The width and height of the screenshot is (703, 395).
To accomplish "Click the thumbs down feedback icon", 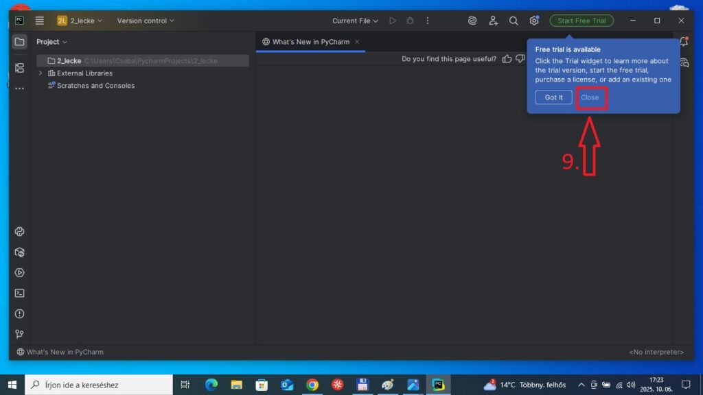I will [520, 59].
